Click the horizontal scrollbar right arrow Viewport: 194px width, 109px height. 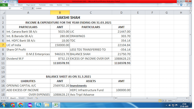[x=187, y=98]
